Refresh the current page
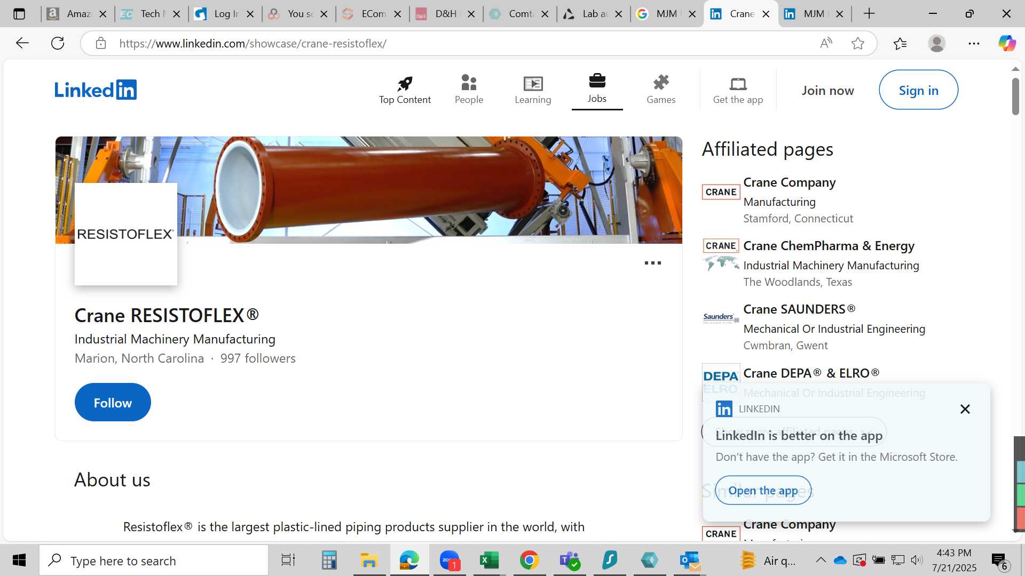Viewport: 1025px width, 576px height. click(58, 43)
